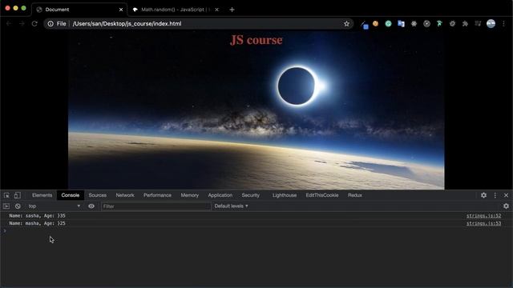Open the source link on the masha log line
513x288 pixels.
[483, 223]
